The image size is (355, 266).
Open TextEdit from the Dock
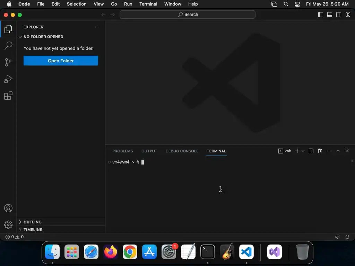pos(188,252)
